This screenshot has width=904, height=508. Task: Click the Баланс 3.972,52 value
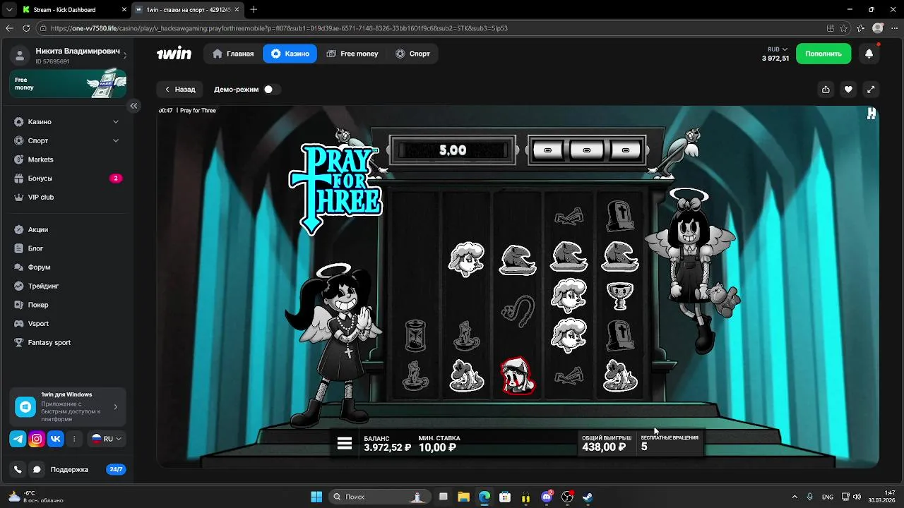(x=388, y=447)
